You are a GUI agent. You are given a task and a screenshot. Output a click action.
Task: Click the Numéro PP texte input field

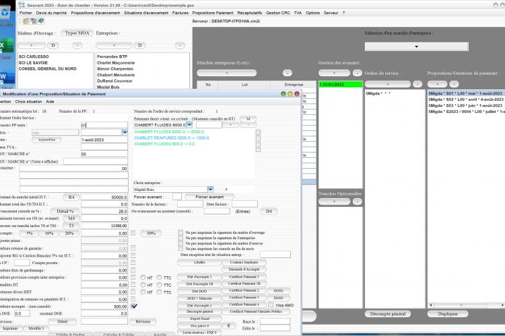(104, 125)
